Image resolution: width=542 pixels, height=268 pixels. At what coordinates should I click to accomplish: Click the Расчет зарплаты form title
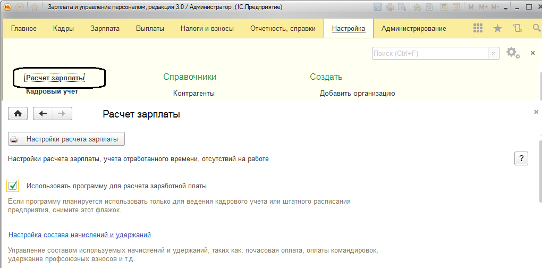[141, 114]
